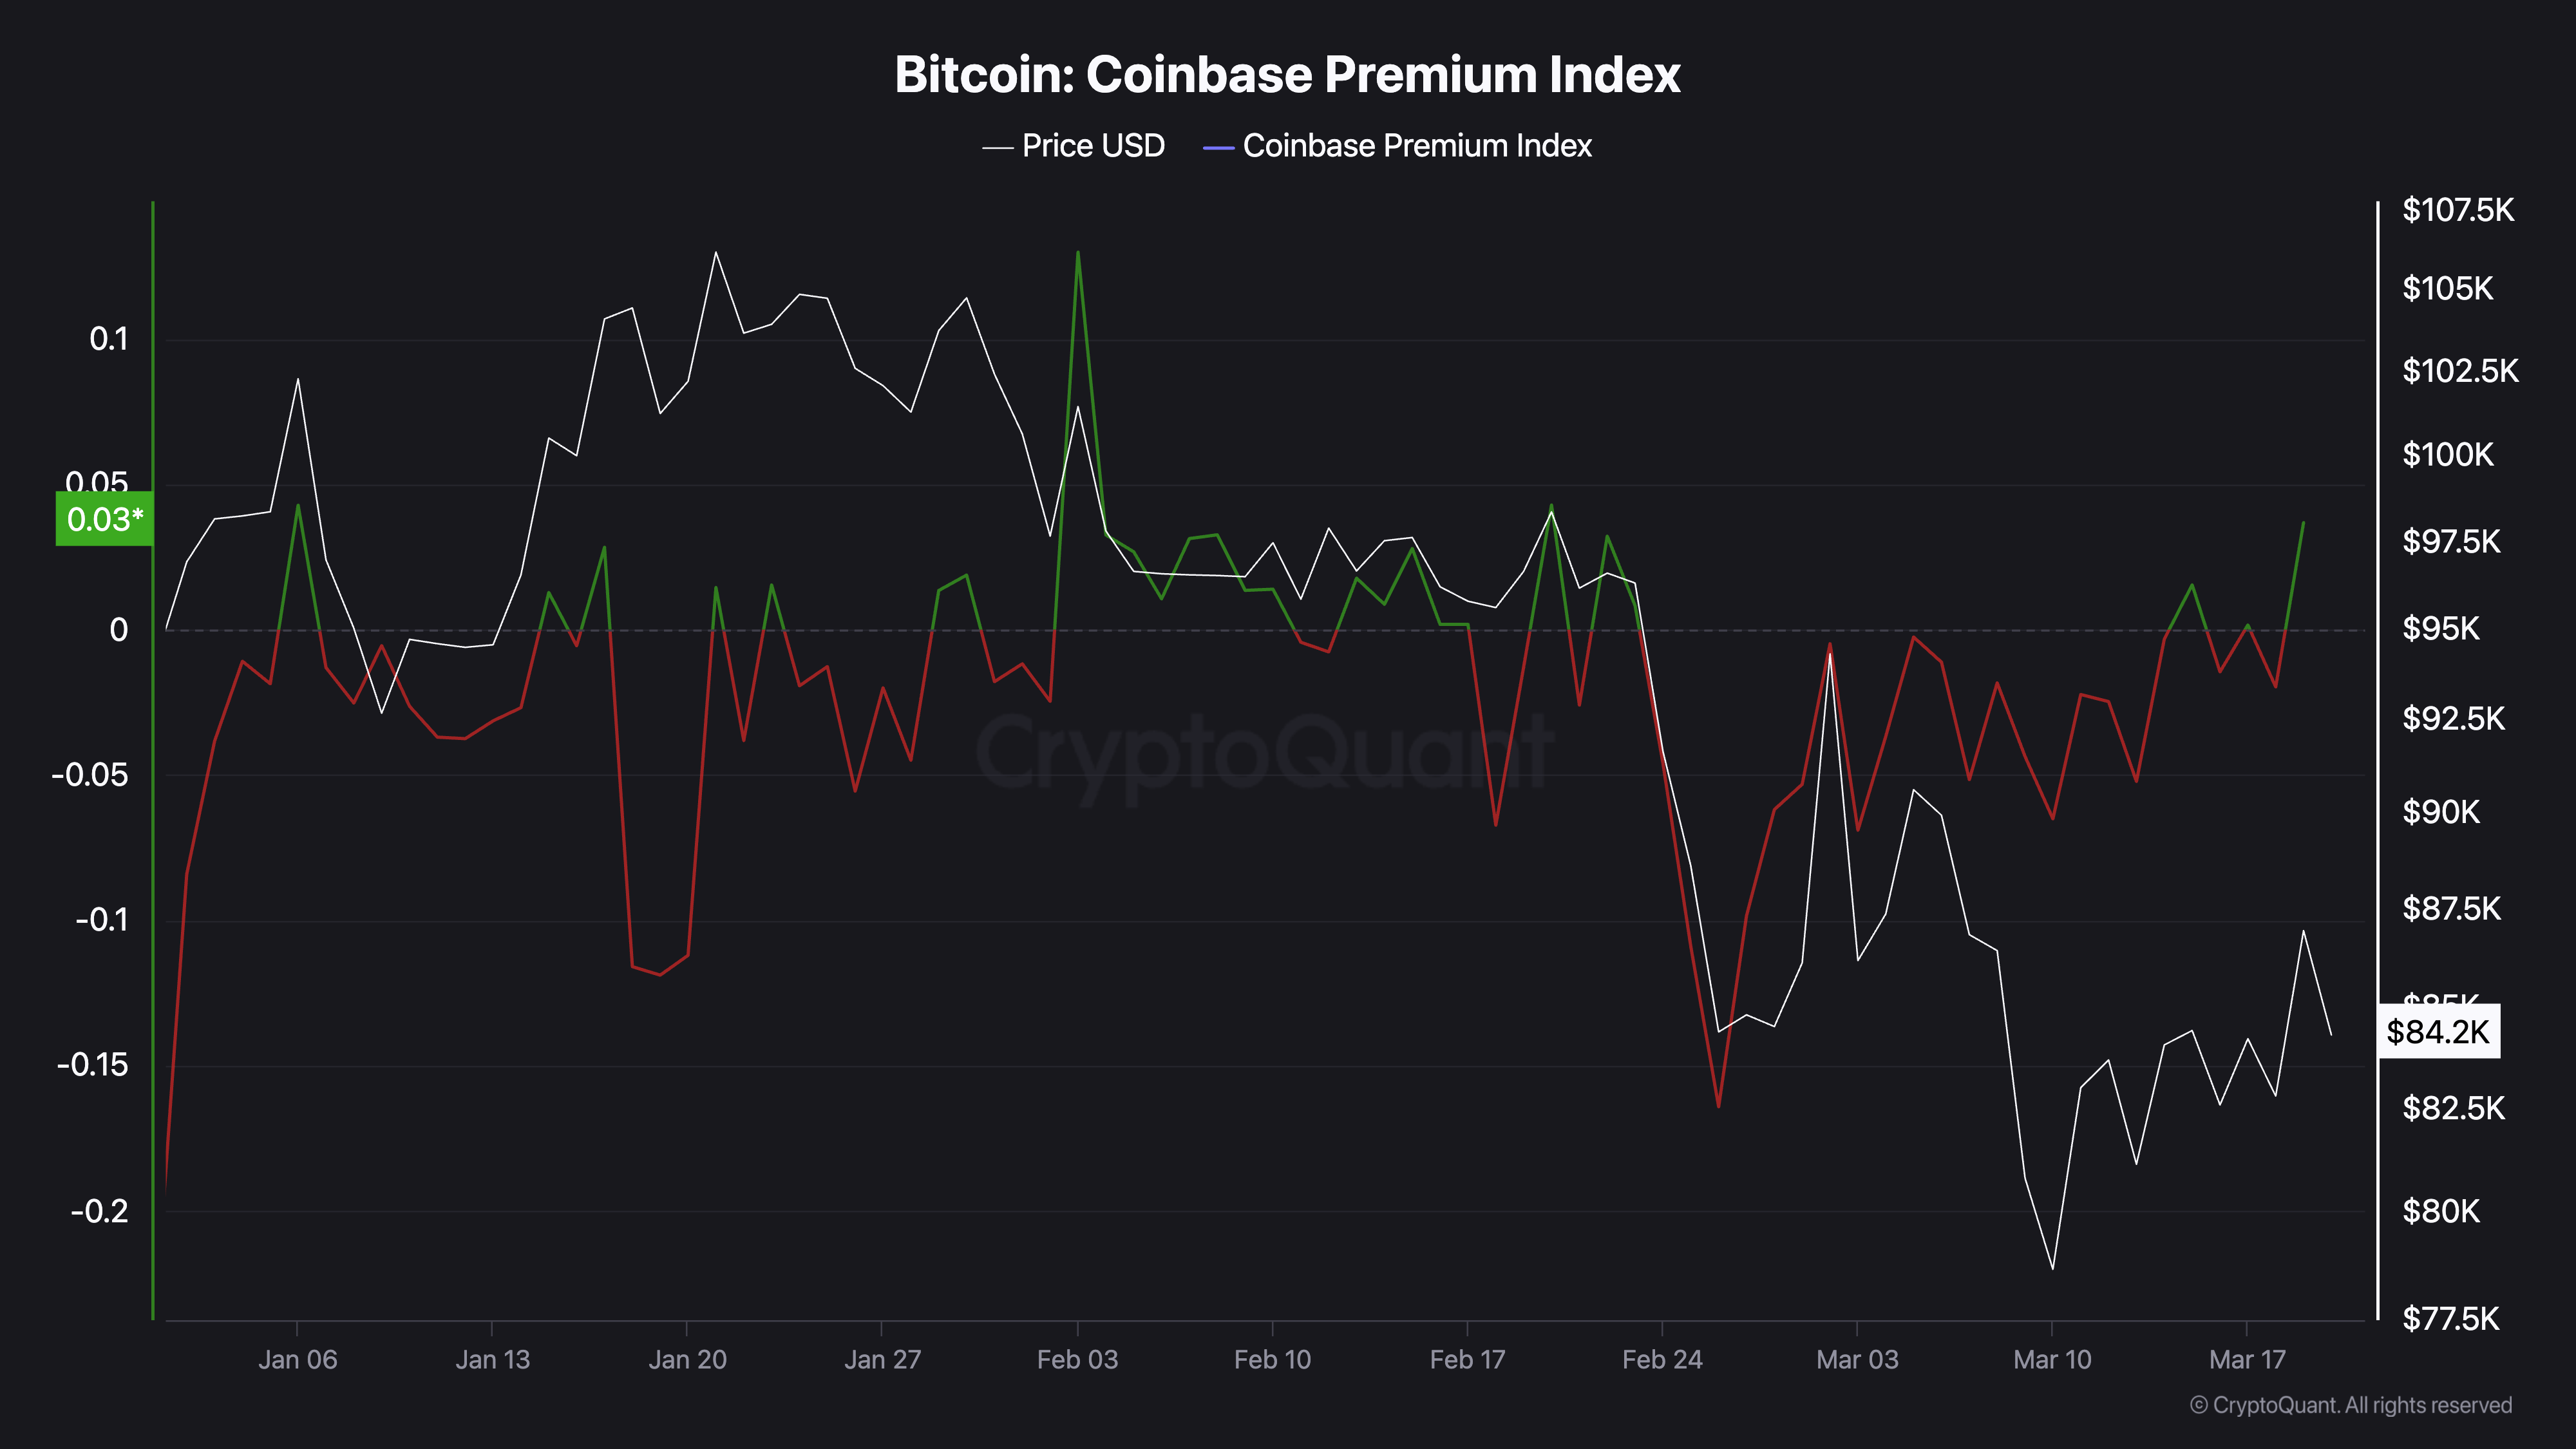
Task: Select the Jan 06 date label
Action: [x=298, y=1359]
